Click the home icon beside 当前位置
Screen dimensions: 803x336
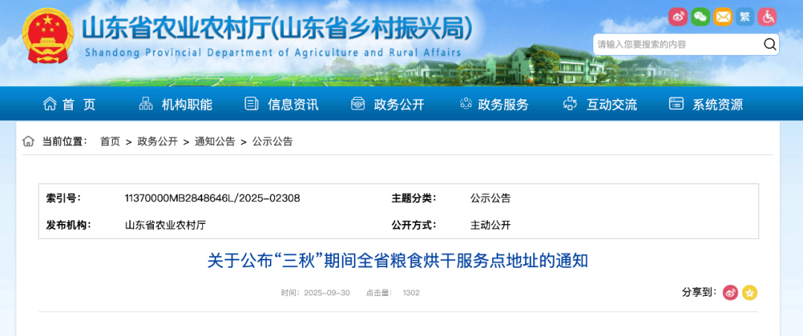(x=28, y=141)
